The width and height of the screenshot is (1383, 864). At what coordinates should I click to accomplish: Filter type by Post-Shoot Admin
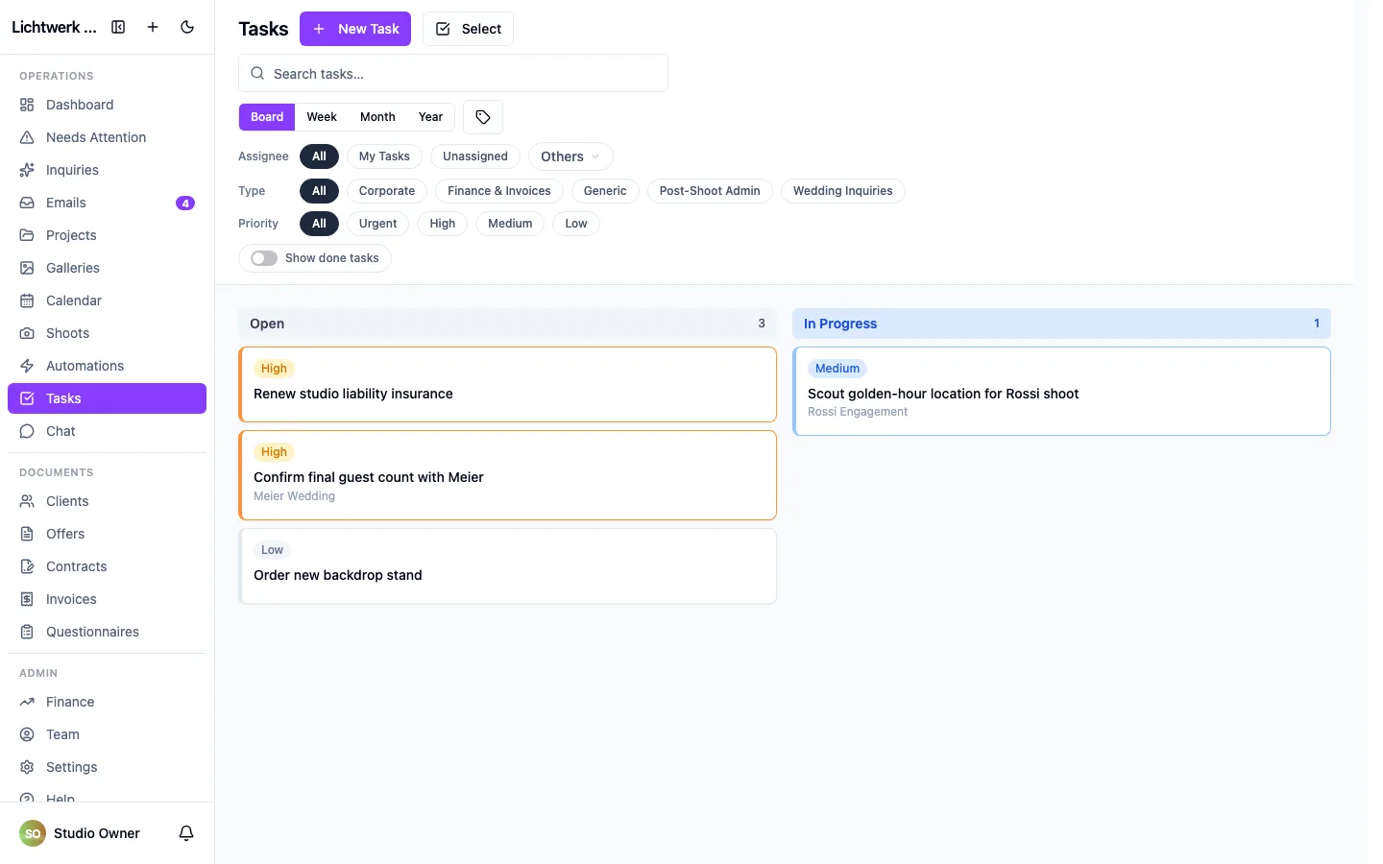710,191
